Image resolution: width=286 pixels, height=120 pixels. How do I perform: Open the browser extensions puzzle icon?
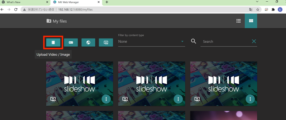[x=273, y=10]
